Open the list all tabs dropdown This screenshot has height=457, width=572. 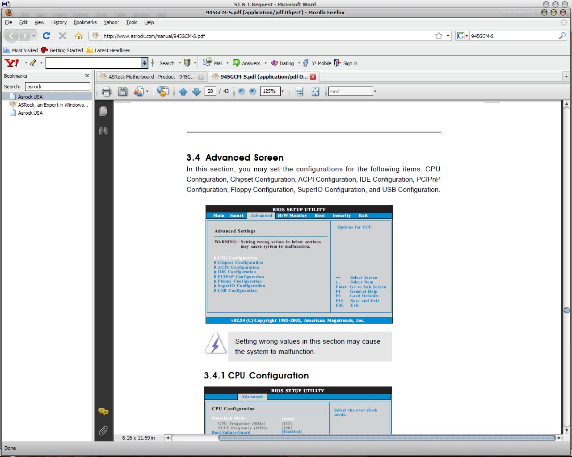[x=566, y=77]
